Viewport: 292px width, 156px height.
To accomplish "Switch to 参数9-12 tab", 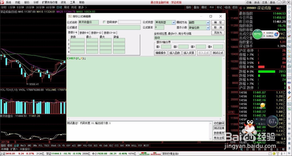I will [96, 33].
